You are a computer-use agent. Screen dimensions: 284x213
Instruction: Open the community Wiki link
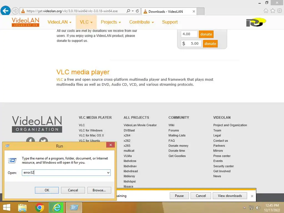(x=171, y=125)
